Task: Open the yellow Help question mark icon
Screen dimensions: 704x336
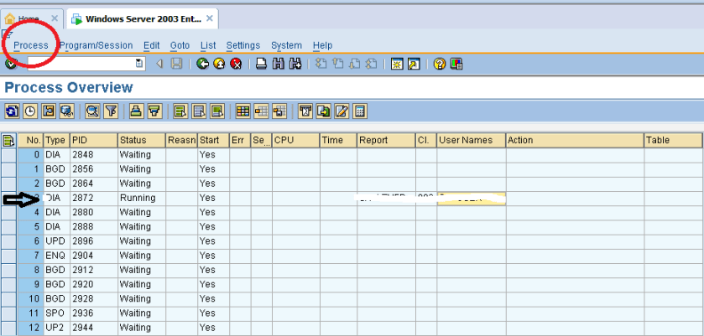Action: pyautogui.click(x=439, y=64)
